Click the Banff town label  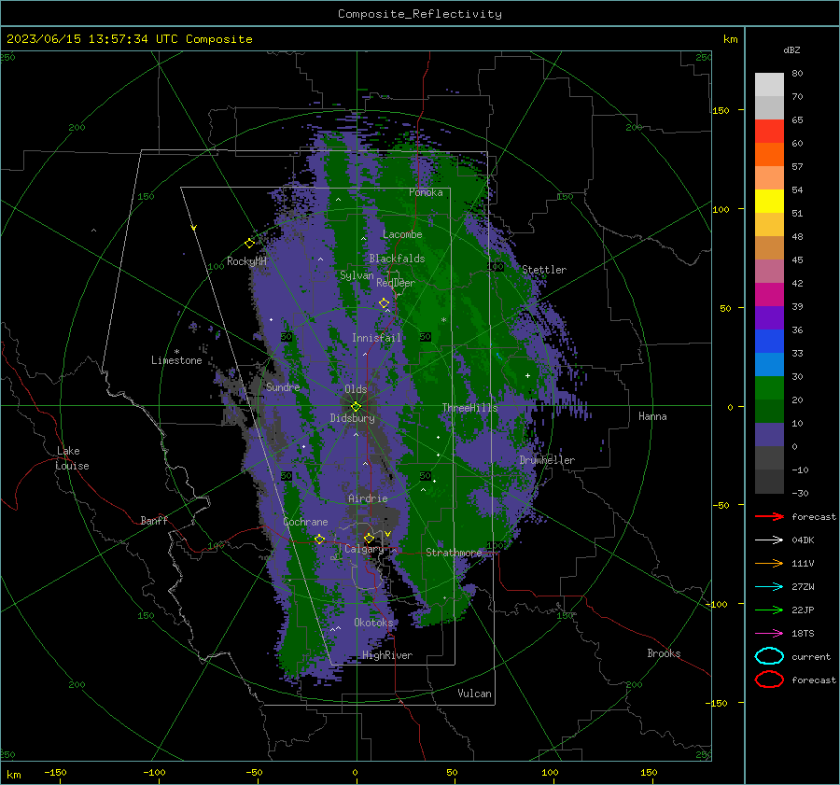(x=154, y=520)
